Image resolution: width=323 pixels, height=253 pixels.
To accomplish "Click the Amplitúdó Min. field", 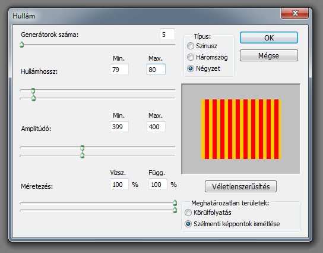I will [119, 126].
